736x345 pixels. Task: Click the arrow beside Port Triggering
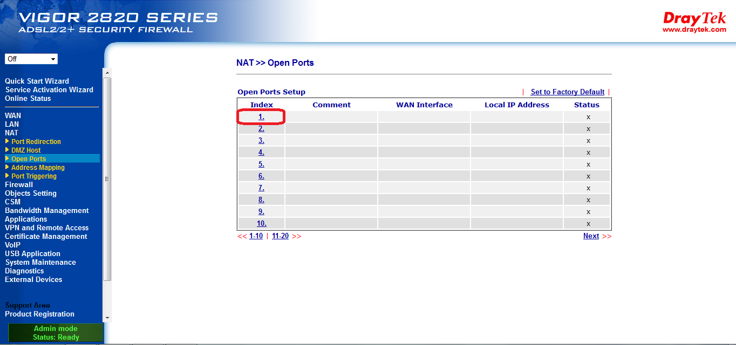pos(7,176)
